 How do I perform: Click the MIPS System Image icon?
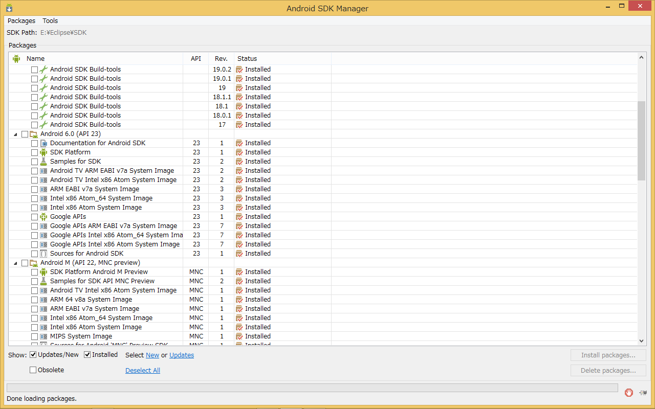click(x=43, y=336)
